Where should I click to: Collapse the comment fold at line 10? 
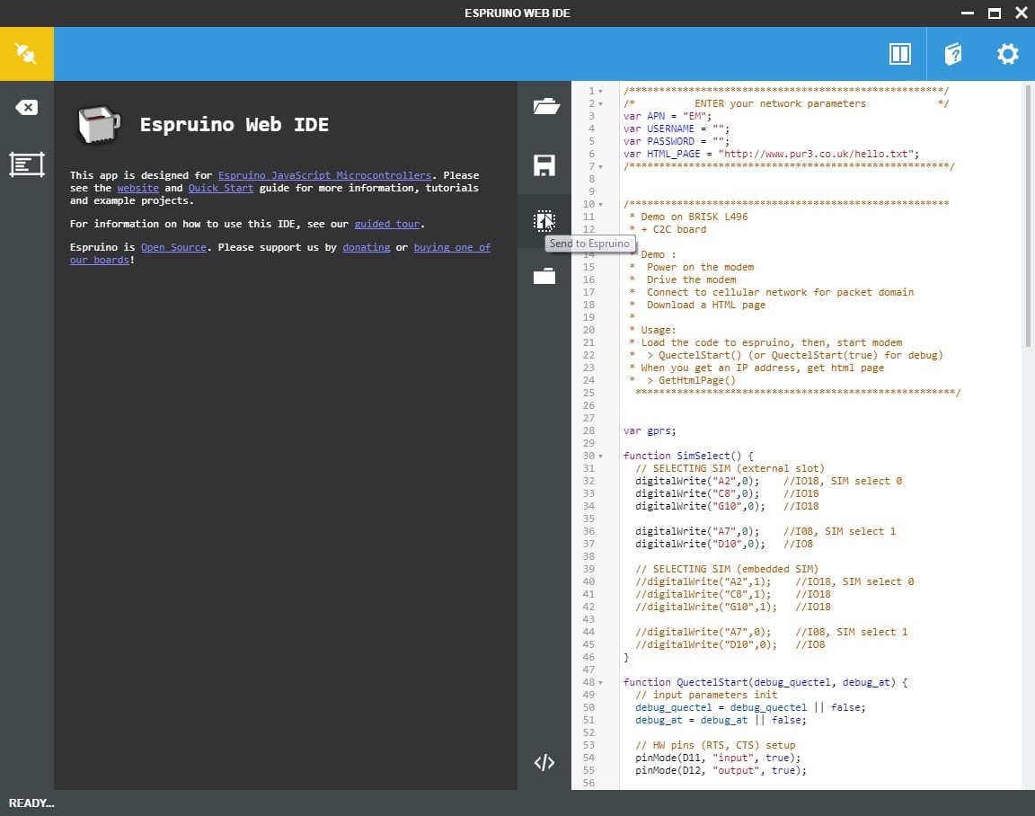tap(601, 205)
